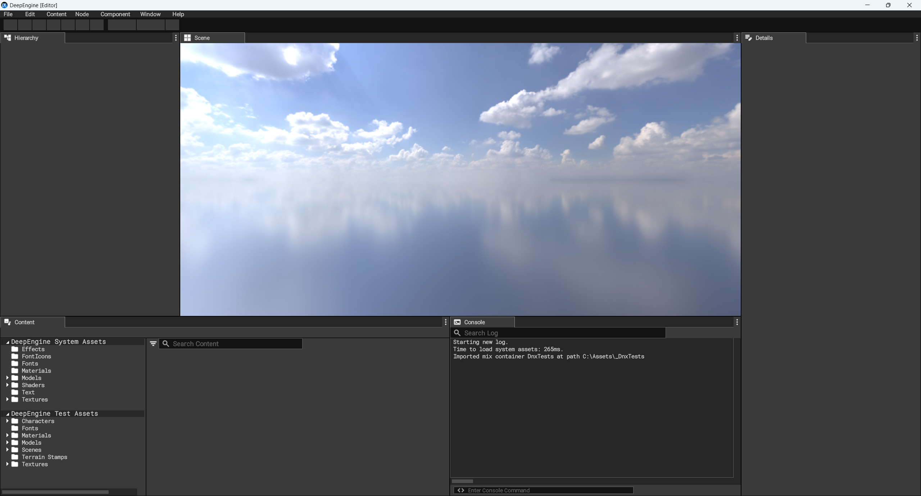Open the Hierarchy panel options menu
921x496 pixels.
176,38
